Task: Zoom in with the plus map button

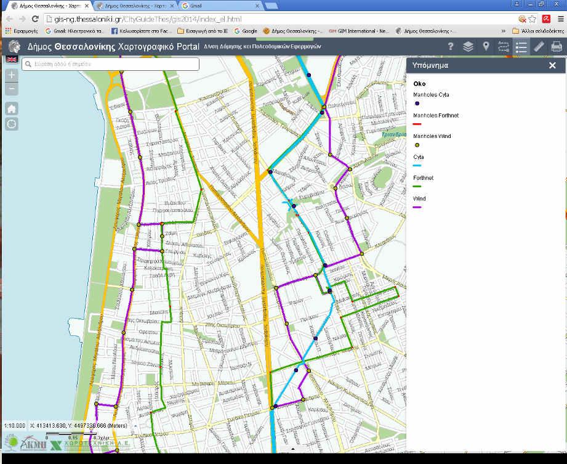Action: [12, 75]
